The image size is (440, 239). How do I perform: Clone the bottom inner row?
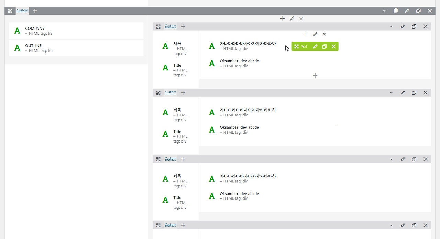pyautogui.click(x=414, y=225)
